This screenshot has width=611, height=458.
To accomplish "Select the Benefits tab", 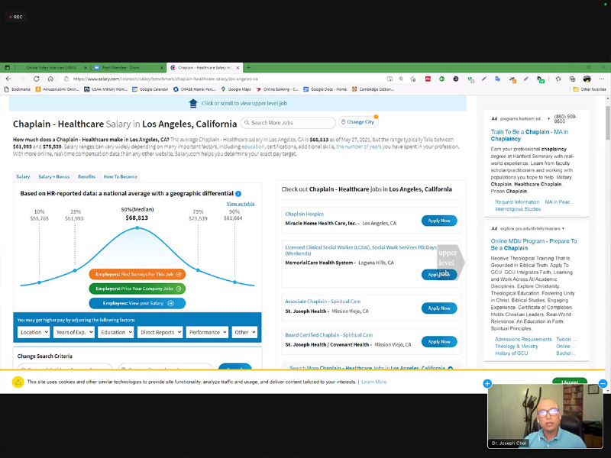I will click(x=86, y=176).
